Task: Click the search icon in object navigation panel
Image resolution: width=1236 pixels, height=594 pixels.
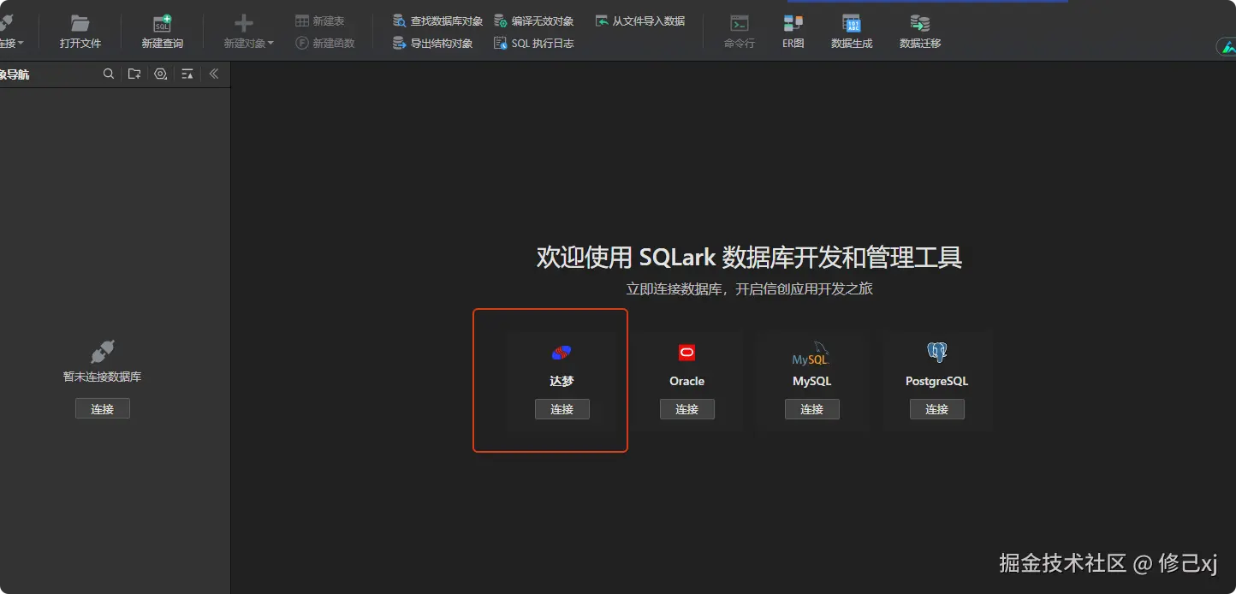Action: (x=109, y=74)
